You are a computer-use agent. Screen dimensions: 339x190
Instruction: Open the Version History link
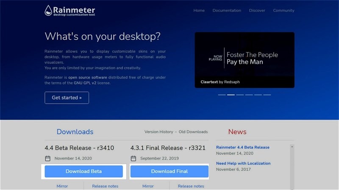(x=158, y=132)
